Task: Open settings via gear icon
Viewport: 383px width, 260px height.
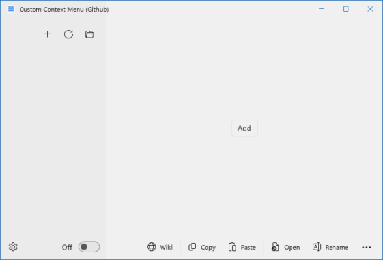Action: [13, 247]
